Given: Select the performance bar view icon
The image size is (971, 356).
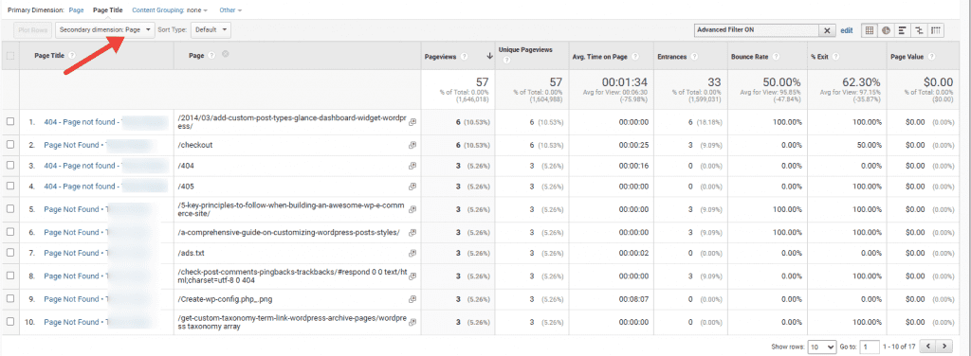Looking at the screenshot, I should (904, 29).
